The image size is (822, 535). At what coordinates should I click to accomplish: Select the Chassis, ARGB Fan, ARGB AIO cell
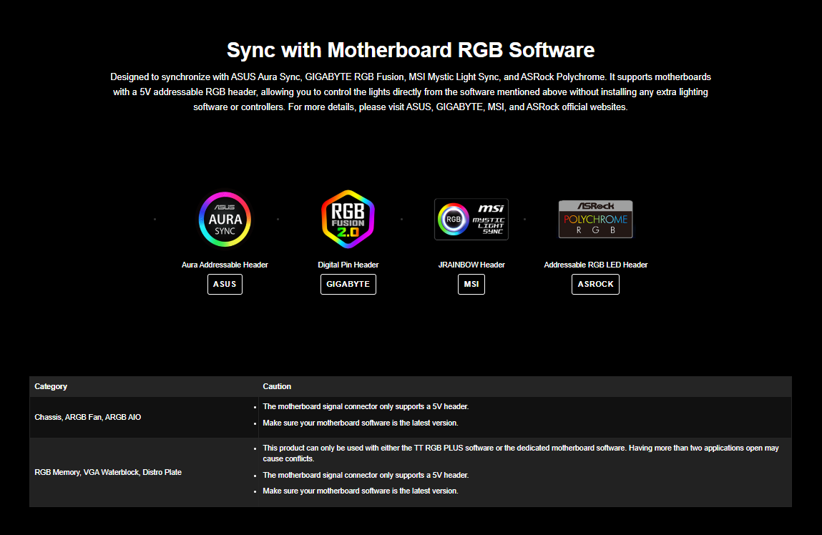tap(88, 417)
